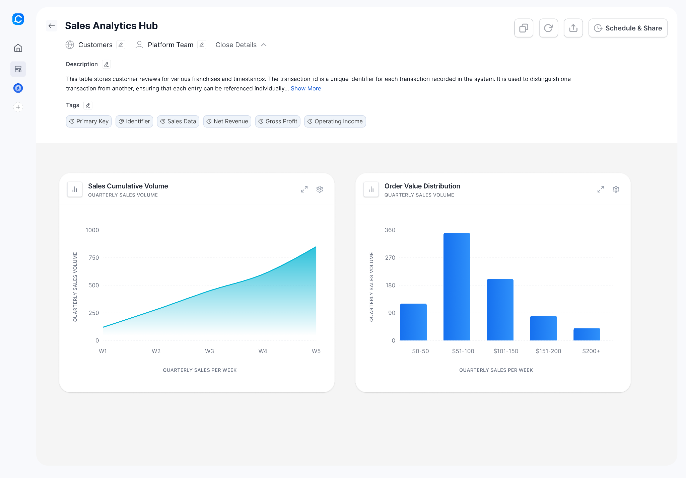Edit the Platform Team owner with the pencil icon
The height and width of the screenshot is (478, 686).
click(202, 45)
